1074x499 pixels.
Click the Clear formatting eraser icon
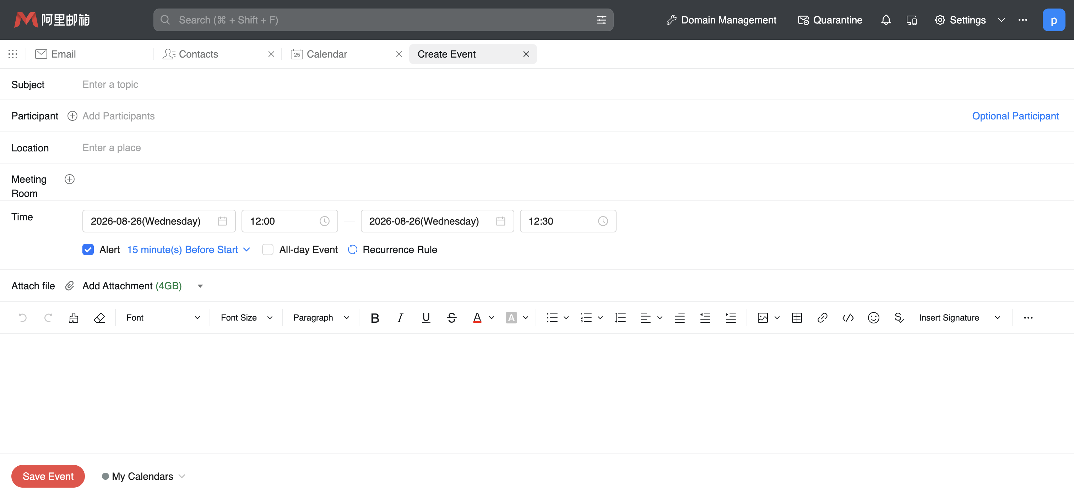(99, 318)
